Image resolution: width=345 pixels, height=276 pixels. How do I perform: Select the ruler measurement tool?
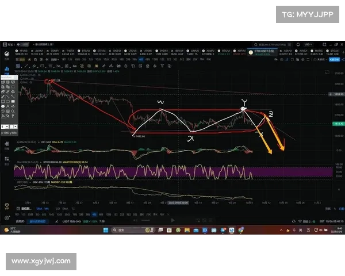[x=103, y=66]
